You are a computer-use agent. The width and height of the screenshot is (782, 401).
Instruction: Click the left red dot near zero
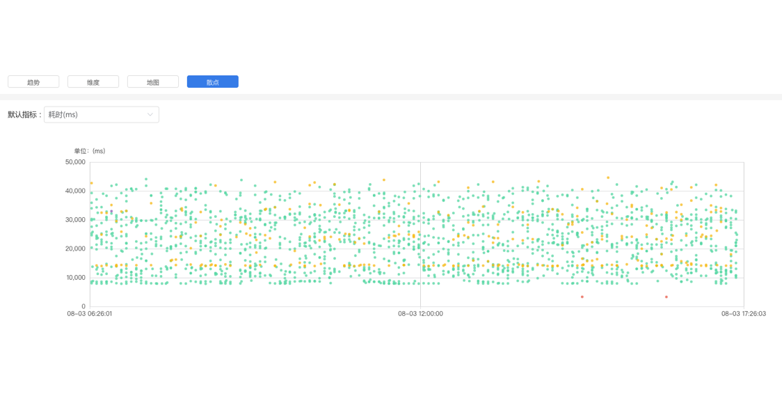[582, 297]
